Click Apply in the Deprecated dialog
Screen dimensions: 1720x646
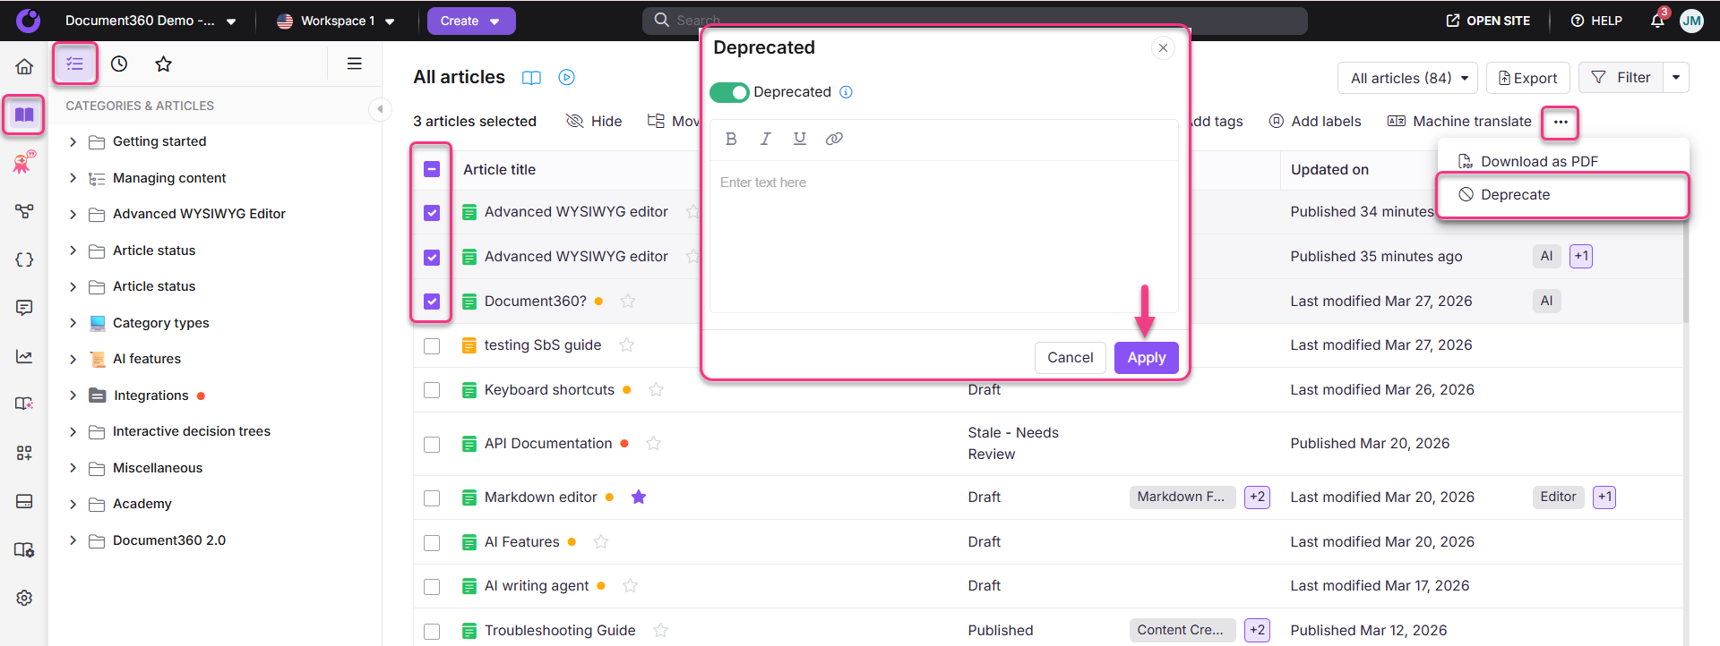coord(1147,358)
